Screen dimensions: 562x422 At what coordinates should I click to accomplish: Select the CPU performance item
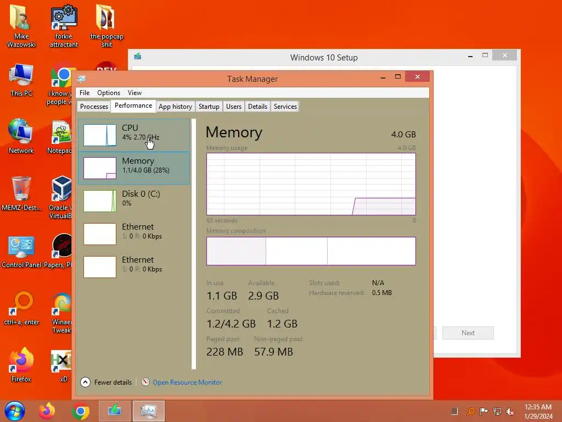coord(134,135)
